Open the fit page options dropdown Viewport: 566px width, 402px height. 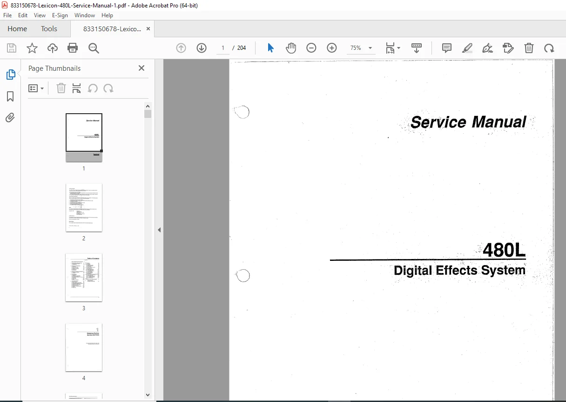pos(393,48)
